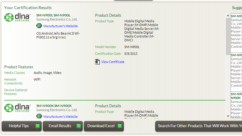
Task: Click Product Details heading for SM-N900K
Action: click(x=108, y=106)
